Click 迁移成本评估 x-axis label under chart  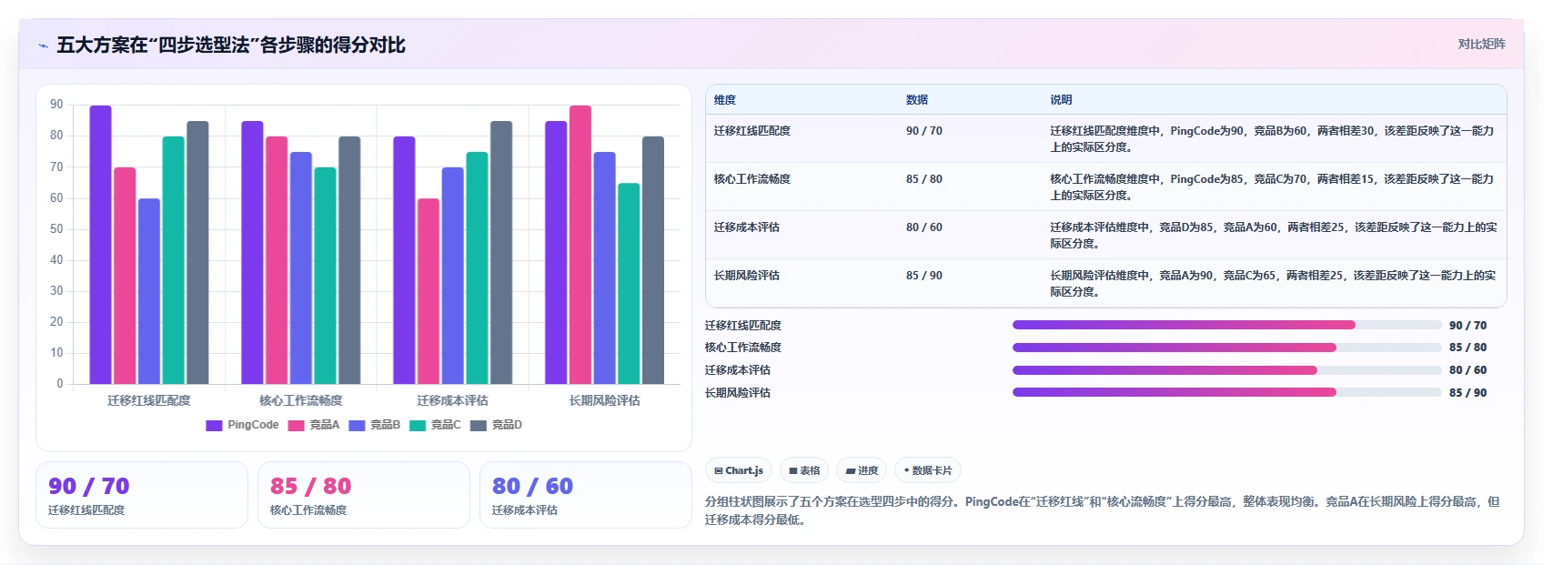click(453, 400)
